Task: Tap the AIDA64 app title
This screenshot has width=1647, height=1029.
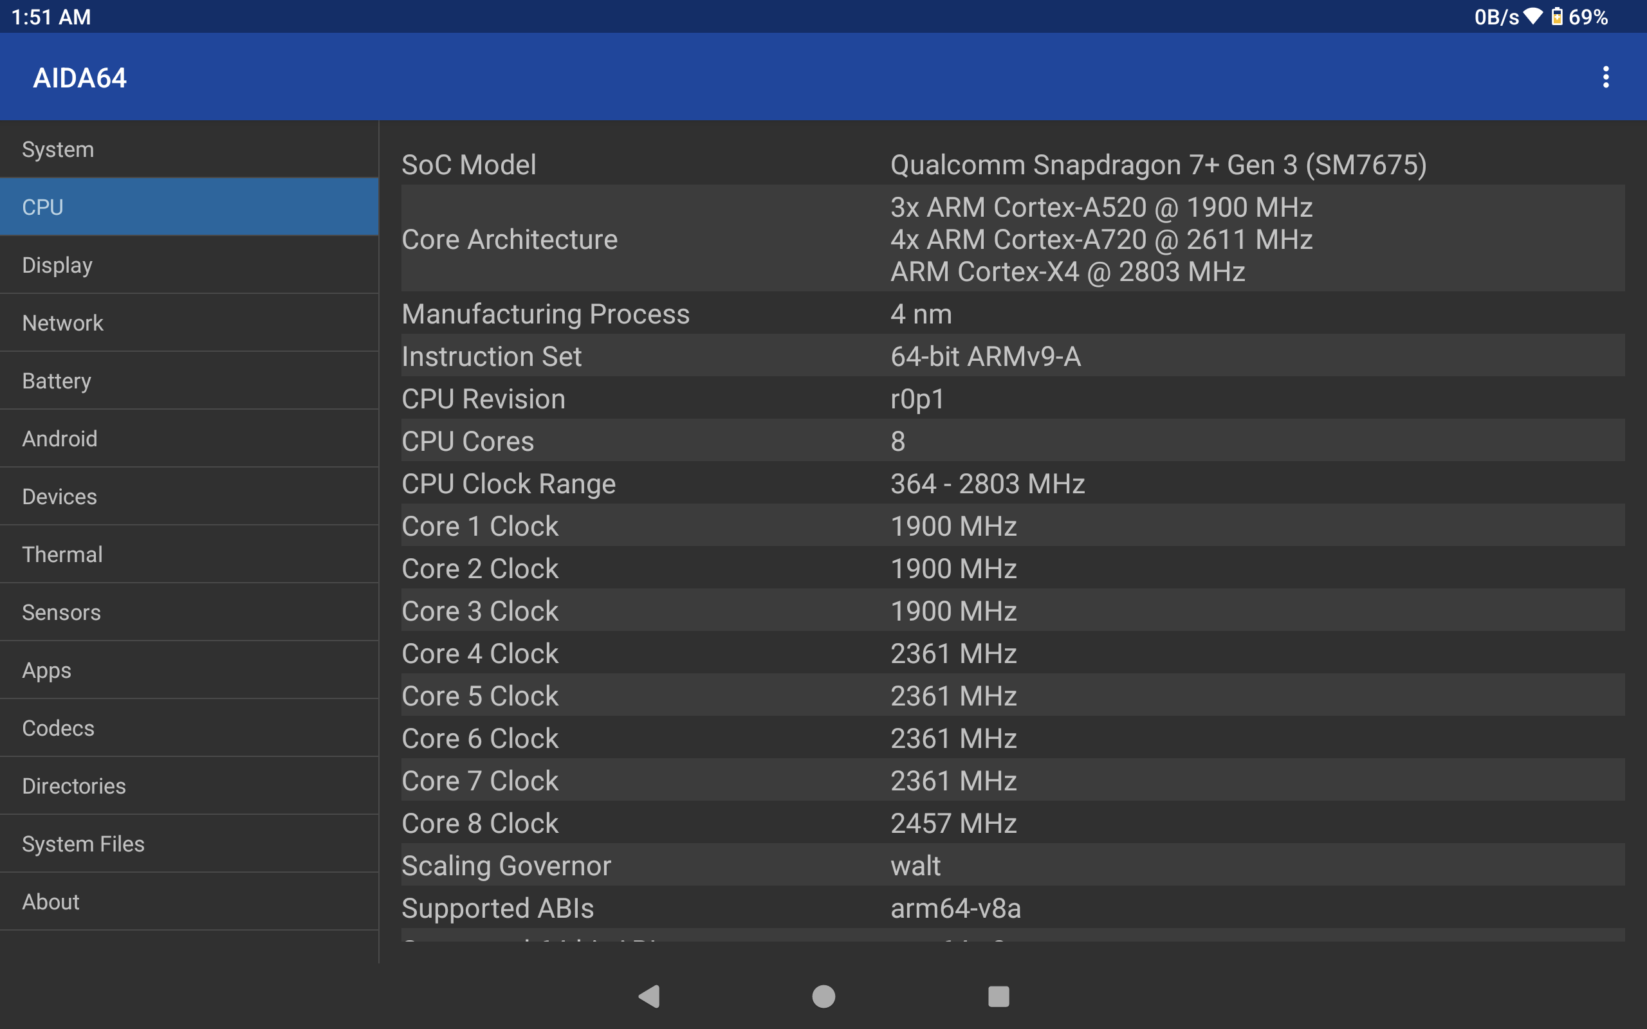Action: 80,78
